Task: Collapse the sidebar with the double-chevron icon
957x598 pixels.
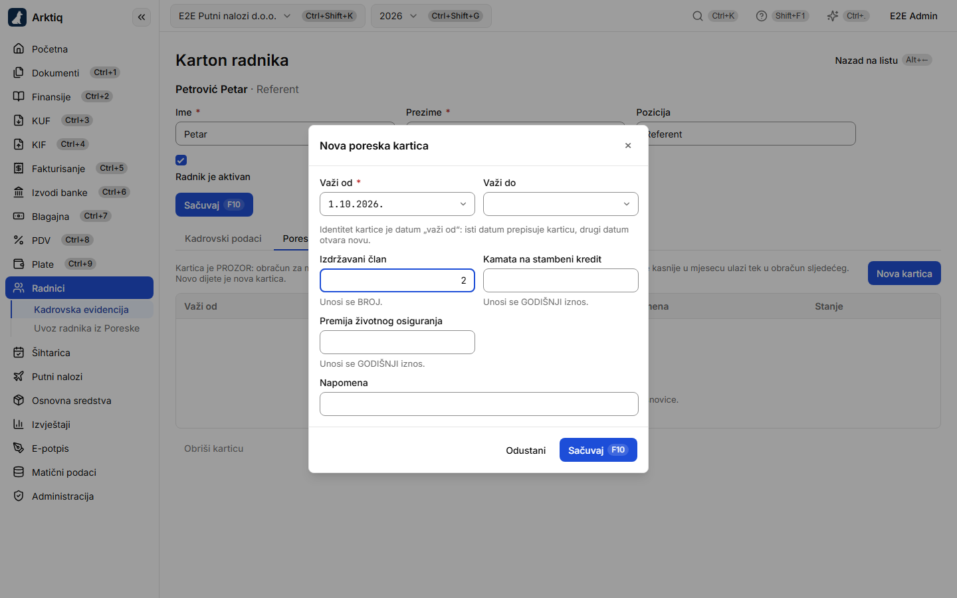Action: [142, 17]
